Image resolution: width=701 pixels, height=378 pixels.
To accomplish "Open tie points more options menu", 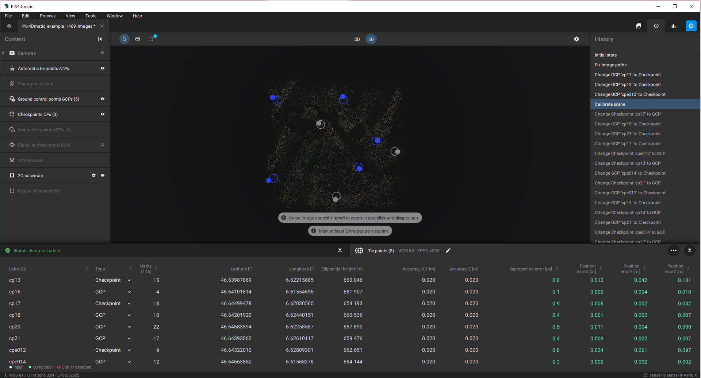I will point(673,250).
